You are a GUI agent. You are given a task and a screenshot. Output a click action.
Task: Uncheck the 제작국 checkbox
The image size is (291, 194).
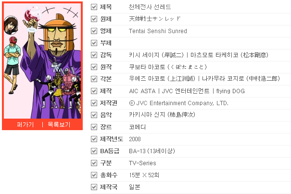coord(94,187)
